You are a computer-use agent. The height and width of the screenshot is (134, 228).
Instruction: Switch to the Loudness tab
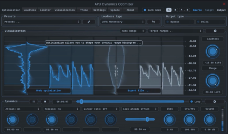click(x=30, y=10)
